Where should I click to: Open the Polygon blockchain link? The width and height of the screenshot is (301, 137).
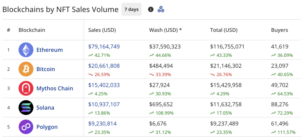pyautogui.click(x=47, y=127)
